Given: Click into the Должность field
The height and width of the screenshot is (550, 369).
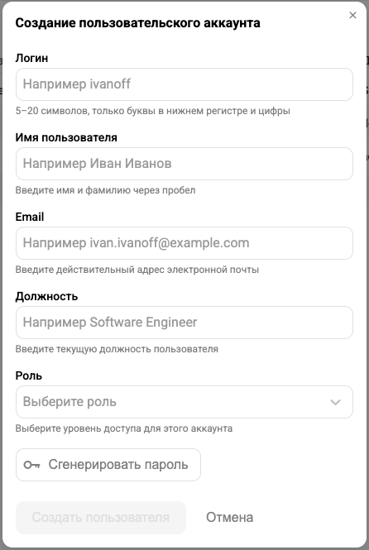Looking at the screenshot, I should click(x=184, y=323).
